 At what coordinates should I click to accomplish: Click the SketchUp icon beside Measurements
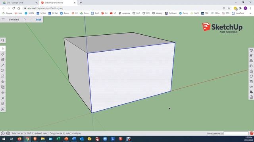(251, 133)
